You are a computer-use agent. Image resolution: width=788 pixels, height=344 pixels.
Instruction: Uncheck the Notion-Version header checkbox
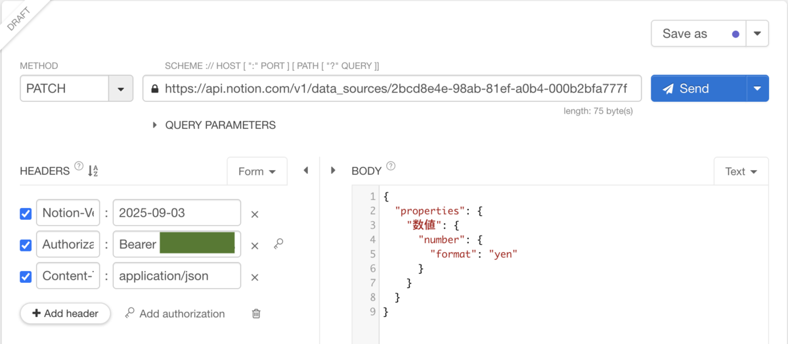click(26, 213)
